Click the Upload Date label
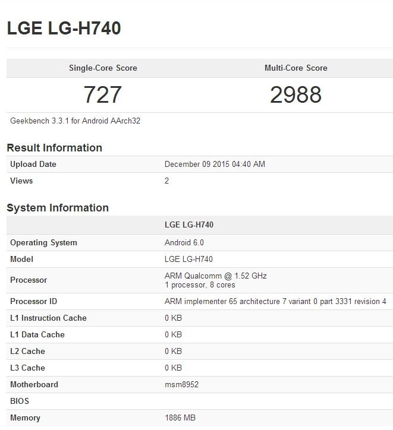 33,164
